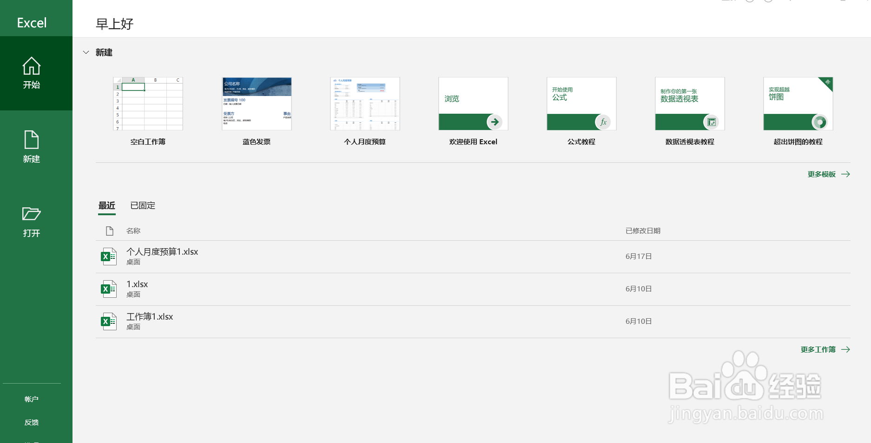Screen dimensions: 871x443
Task: Select the 新建 page icon in sidebar
Action: [32, 140]
